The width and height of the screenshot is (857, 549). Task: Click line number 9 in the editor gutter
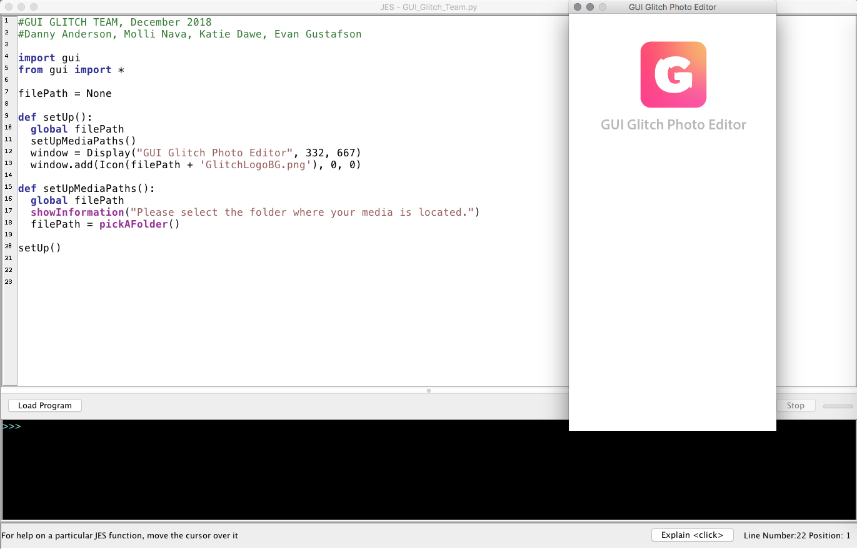[6, 116]
